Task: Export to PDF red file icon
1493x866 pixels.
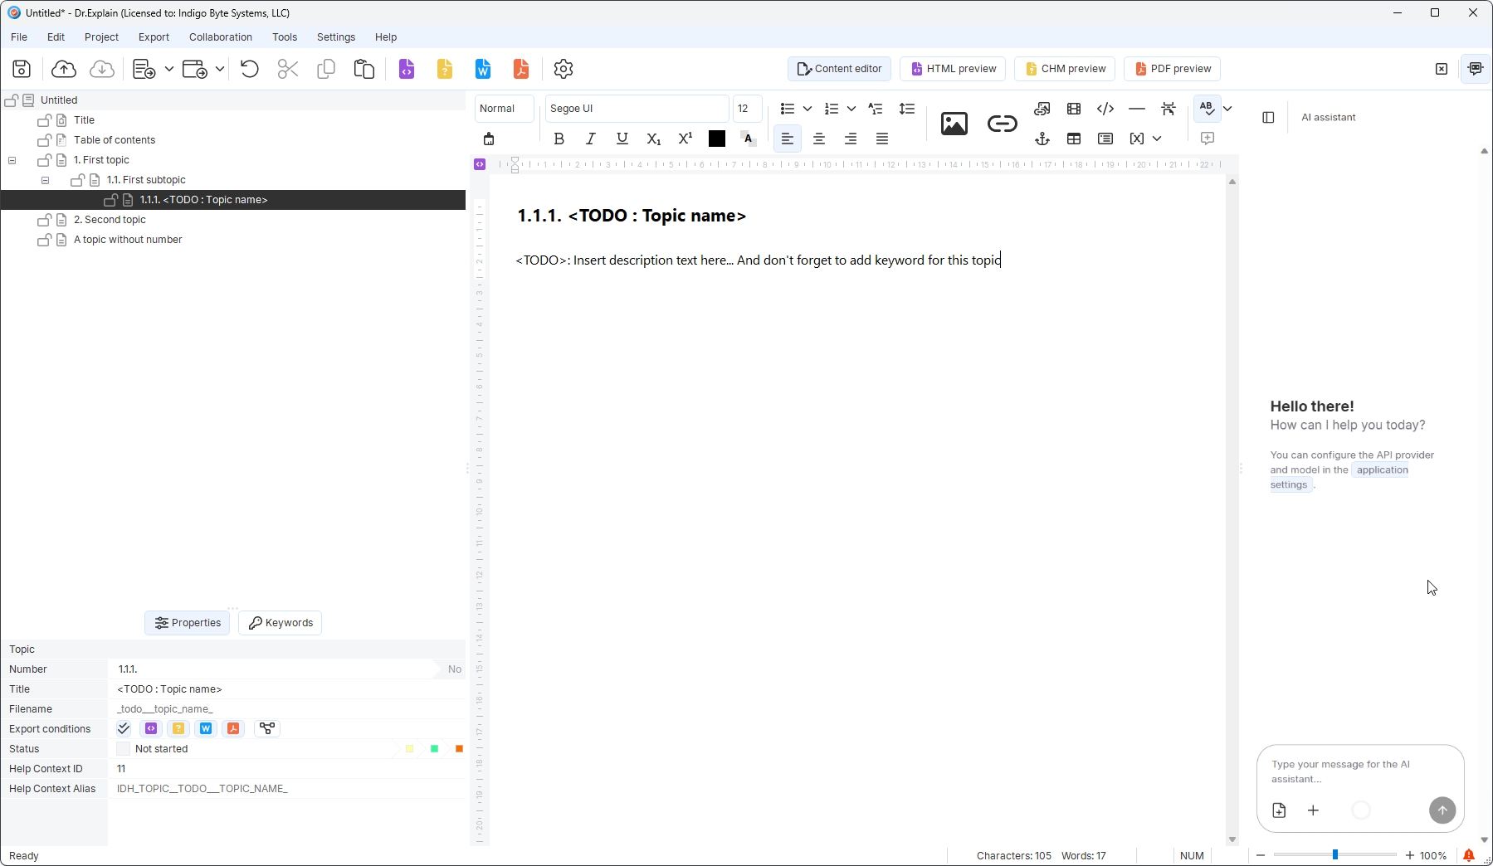Action: tap(521, 69)
